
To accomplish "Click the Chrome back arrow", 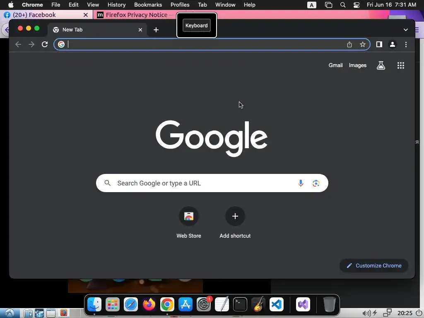I will pos(18,44).
